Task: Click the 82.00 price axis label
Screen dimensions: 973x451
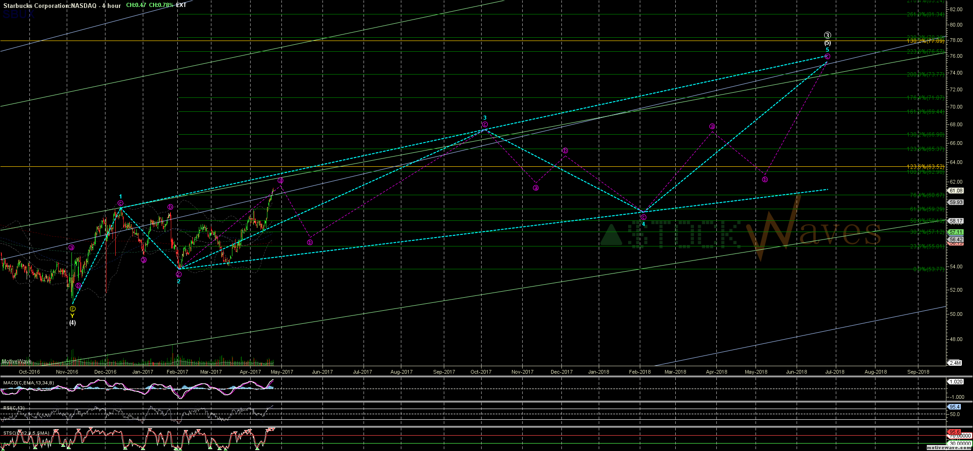Action: coord(956,9)
